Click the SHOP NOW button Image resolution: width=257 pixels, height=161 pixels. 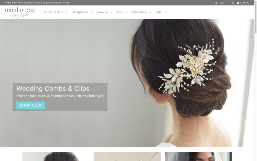[x=30, y=105]
